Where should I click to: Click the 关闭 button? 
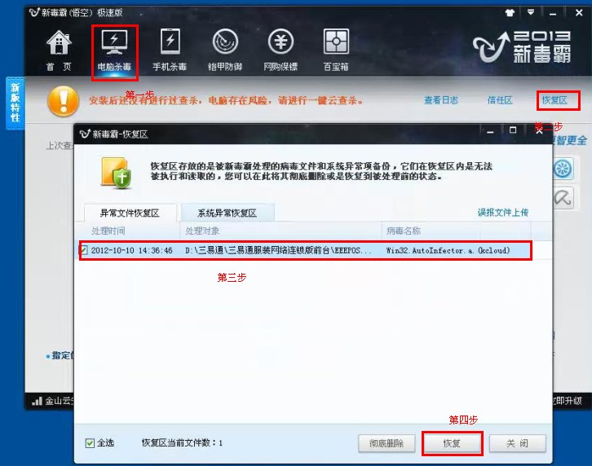coord(518,443)
